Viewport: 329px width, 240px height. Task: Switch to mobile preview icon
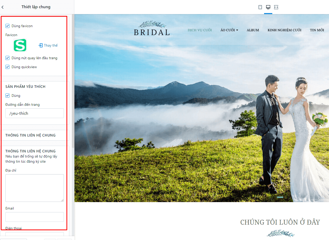pos(260,7)
